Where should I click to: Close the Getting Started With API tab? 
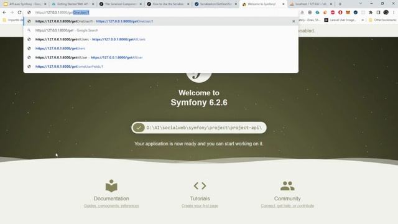click(x=93, y=4)
